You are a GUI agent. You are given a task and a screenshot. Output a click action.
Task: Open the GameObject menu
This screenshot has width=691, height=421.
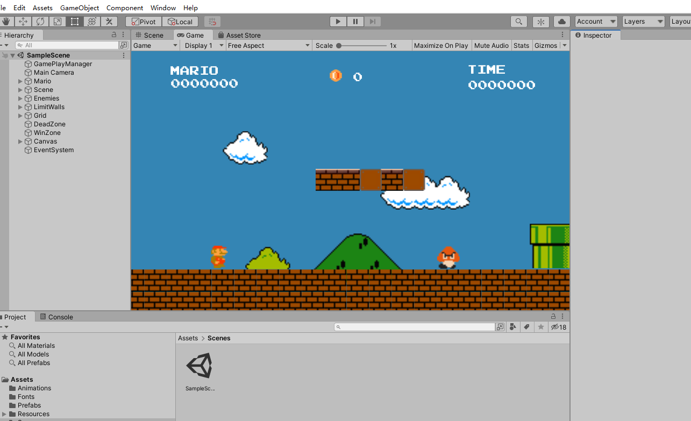click(x=80, y=8)
